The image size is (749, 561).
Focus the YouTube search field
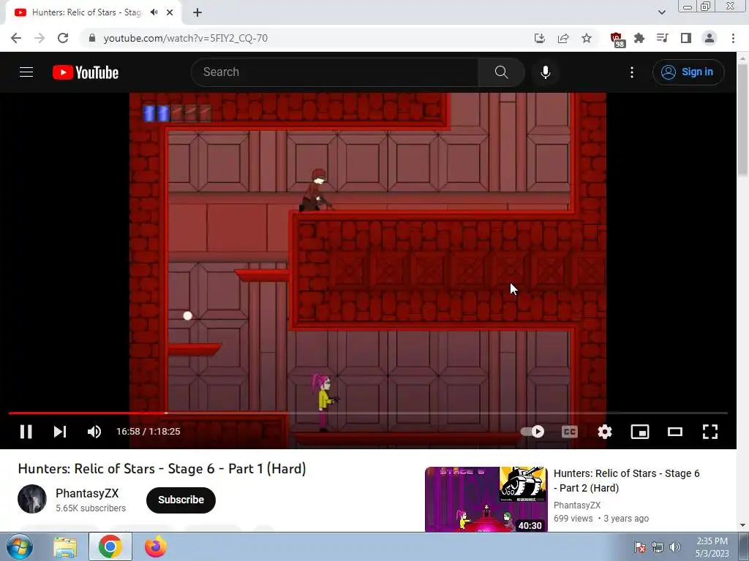(334, 72)
